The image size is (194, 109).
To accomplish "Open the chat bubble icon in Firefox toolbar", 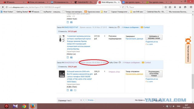I will click(x=185, y=7).
